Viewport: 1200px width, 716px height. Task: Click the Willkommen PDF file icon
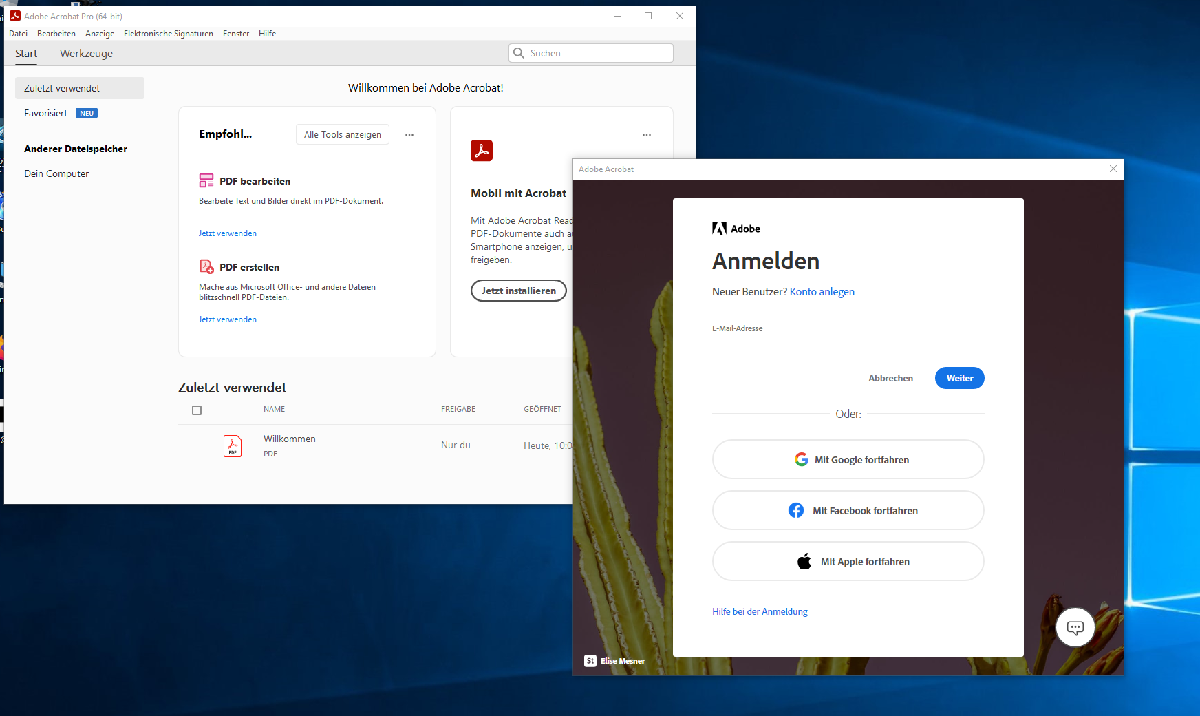coord(233,445)
